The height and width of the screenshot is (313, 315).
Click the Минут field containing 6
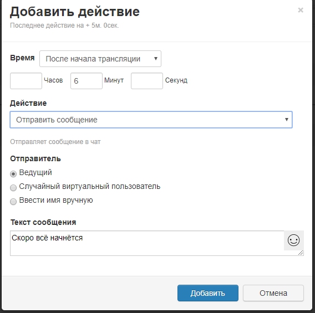point(87,81)
